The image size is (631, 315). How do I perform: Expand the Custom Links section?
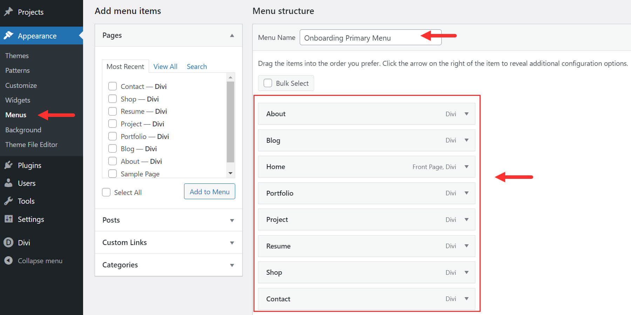click(x=232, y=242)
